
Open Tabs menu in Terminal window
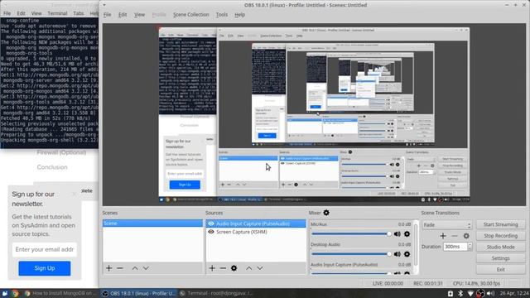click(79, 13)
